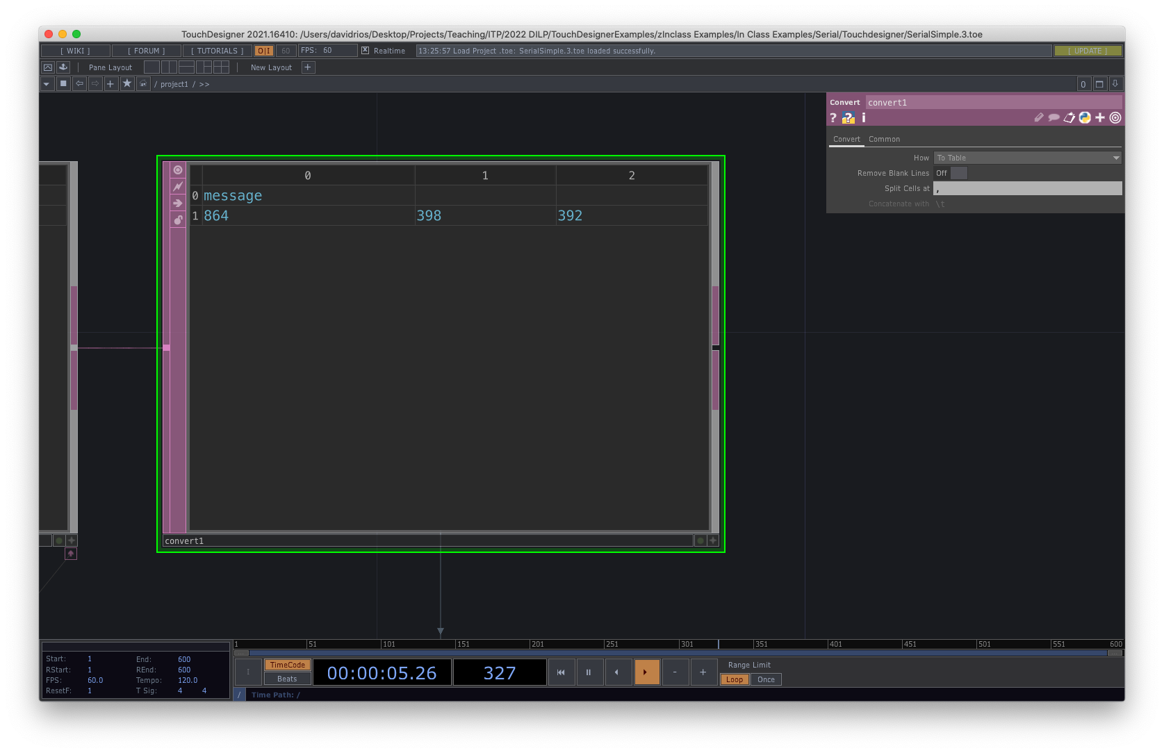Image resolution: width=1164 pixels, height=753 pixels.
Task: Select the four-pane grid layout
Action: click(x=221, y=67)
